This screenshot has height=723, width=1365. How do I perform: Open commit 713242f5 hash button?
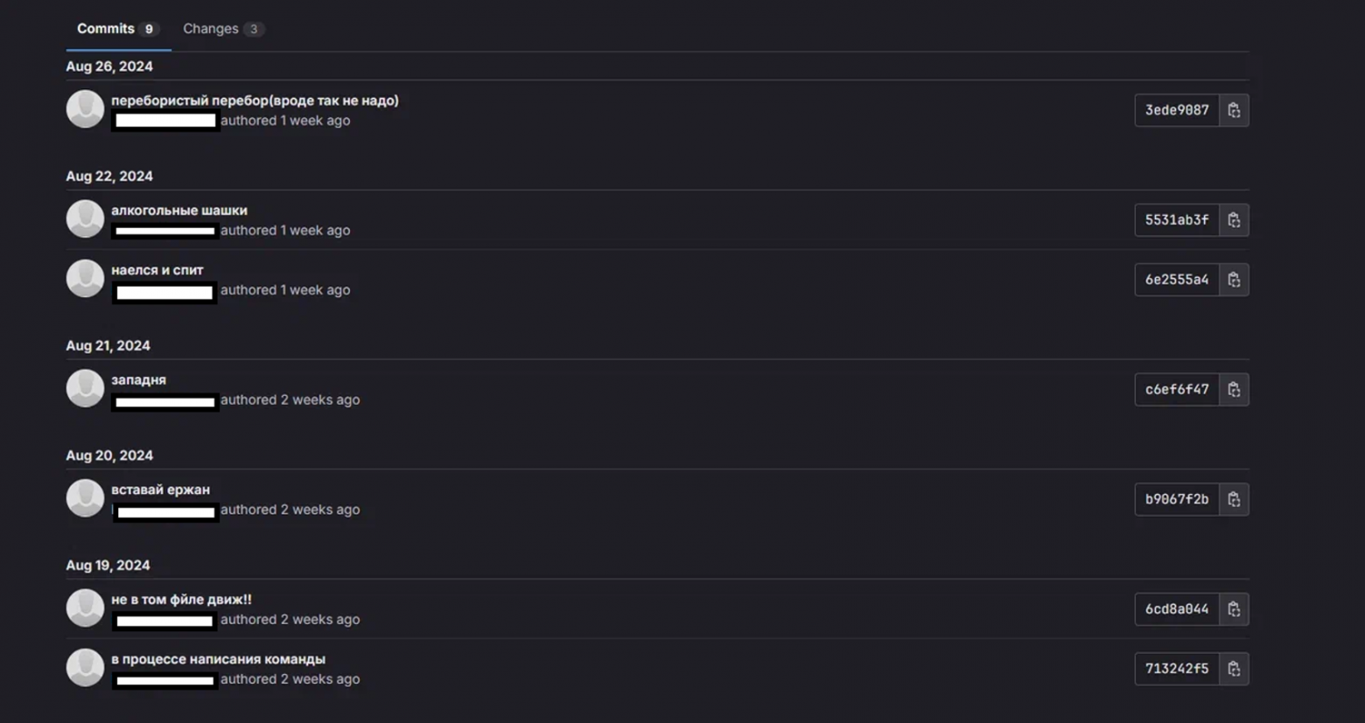[1176, 669]
